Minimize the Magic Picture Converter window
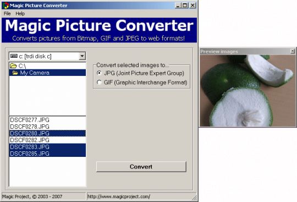 click(x=178, y=6)
